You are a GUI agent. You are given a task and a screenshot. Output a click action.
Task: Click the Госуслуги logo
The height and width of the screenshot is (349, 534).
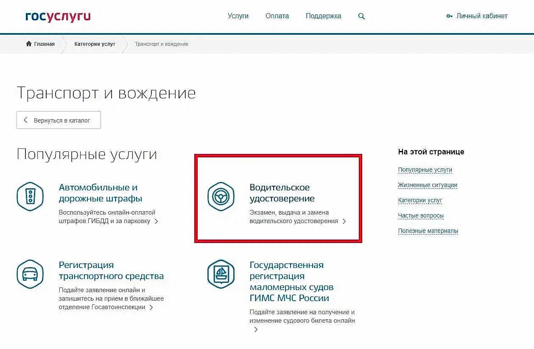click(58, 17)
